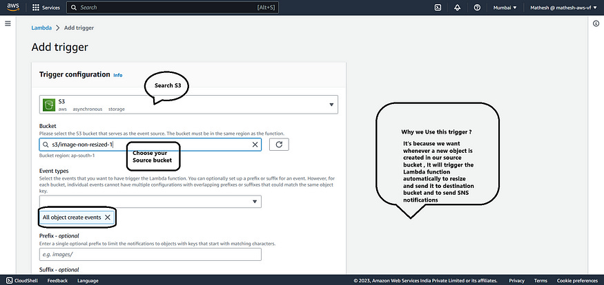Refresh the bucket list

coord(279,145)
